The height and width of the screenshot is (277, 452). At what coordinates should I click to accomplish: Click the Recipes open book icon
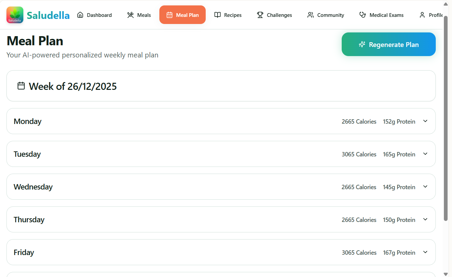(x=218, y=15)
